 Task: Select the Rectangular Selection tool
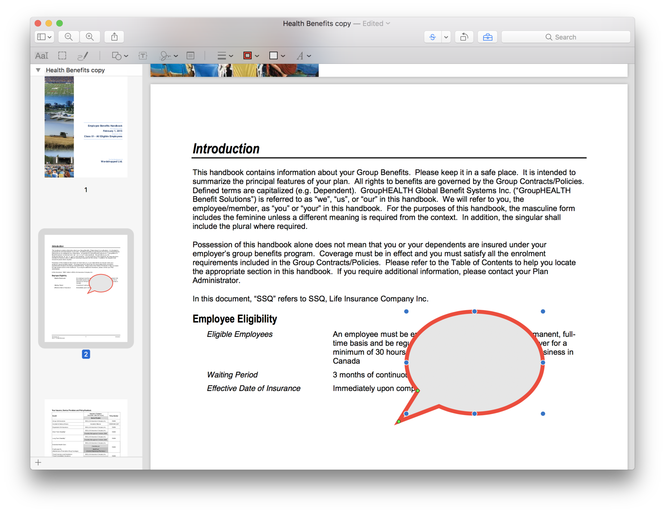tap(62, 56)
